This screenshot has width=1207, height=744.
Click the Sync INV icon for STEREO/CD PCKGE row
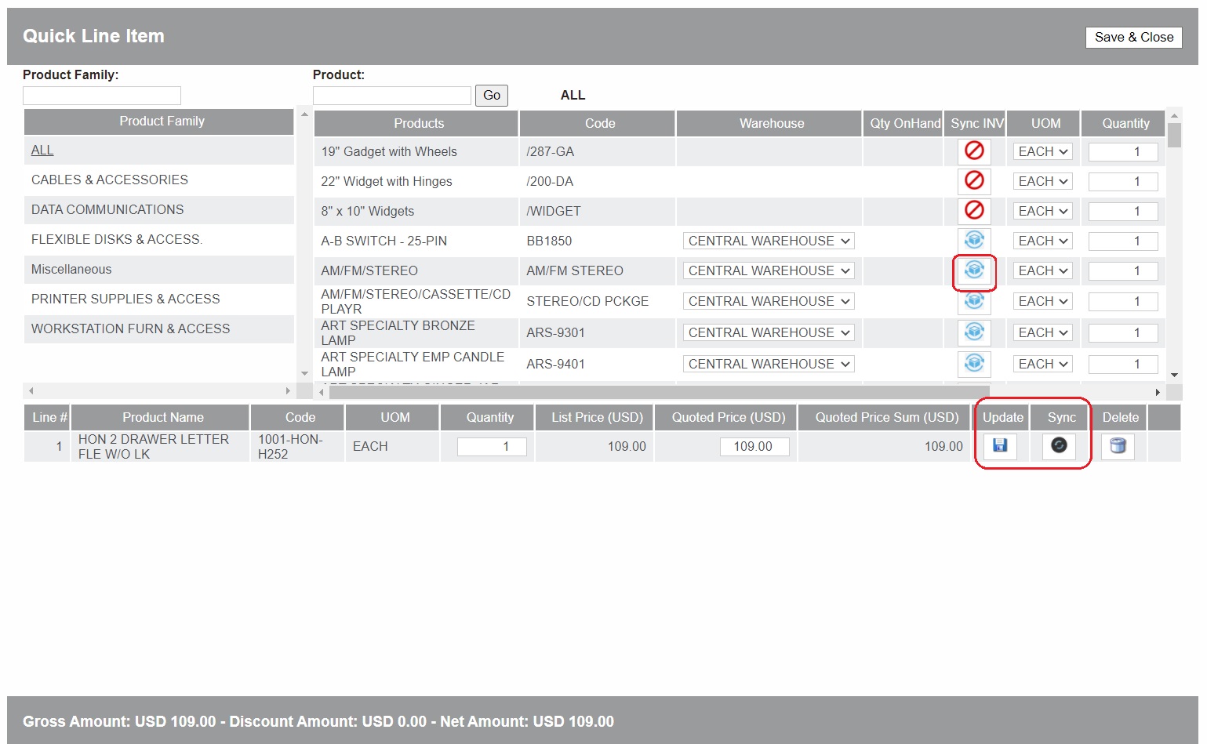click(x=974, y=301)
